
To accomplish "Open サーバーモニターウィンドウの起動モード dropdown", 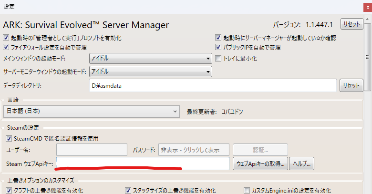I will tap(151, 71).
